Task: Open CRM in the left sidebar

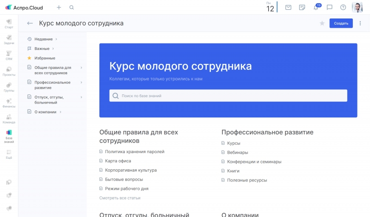Action: pos(9,56)
